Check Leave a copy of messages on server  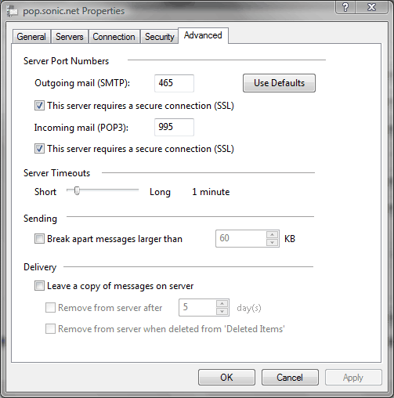39,286
